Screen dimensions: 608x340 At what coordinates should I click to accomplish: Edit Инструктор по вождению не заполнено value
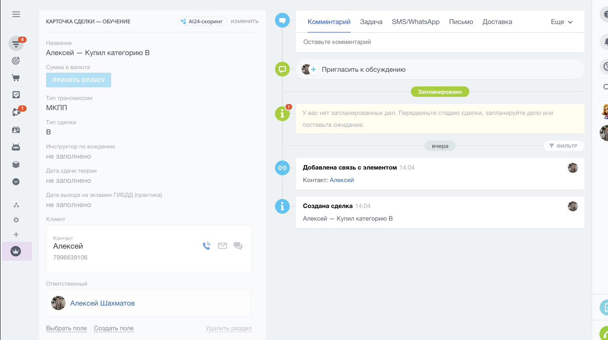(68, 156)
